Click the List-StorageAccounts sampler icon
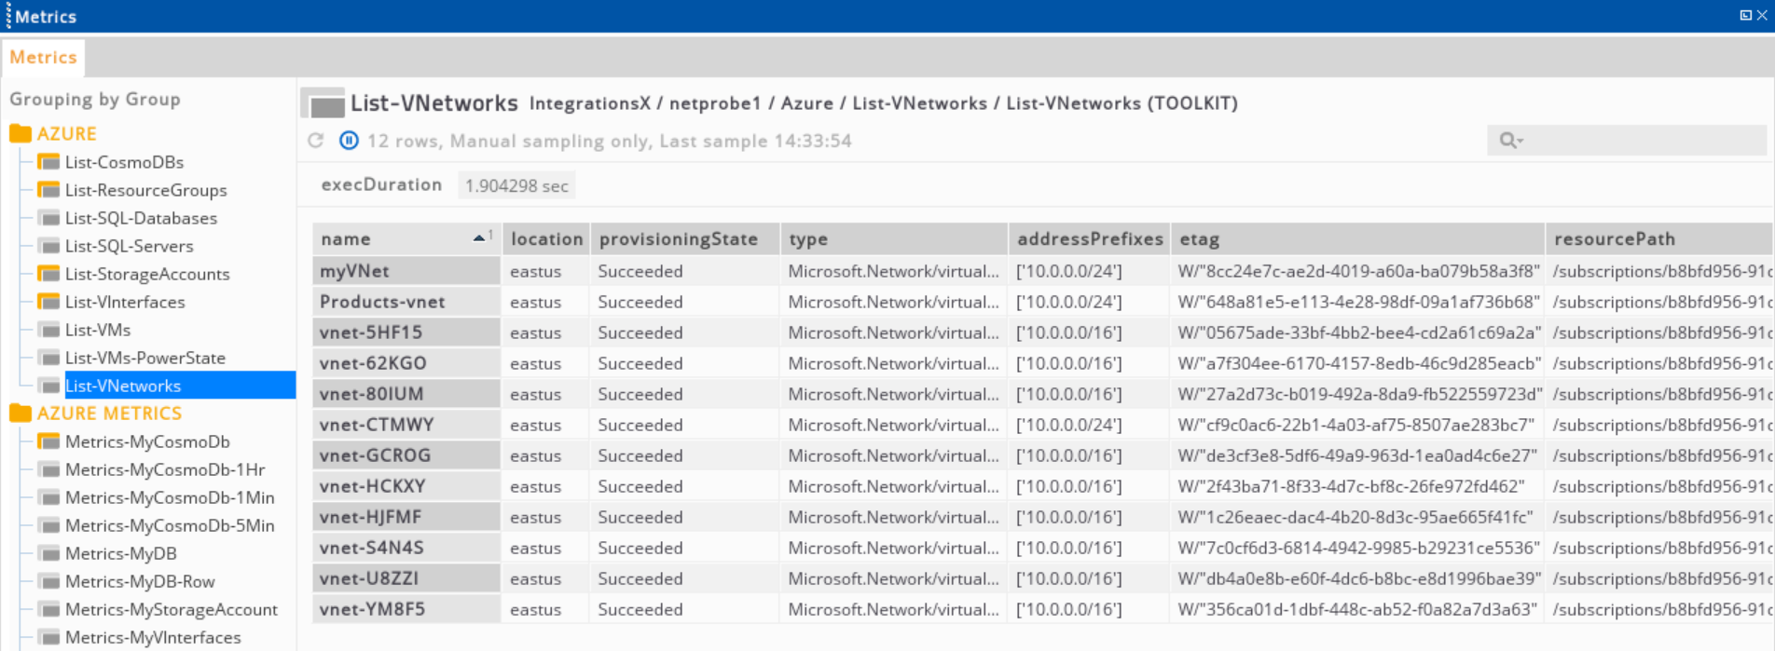Viewport: 1775px width, 651px height. (x=48, y=274)
